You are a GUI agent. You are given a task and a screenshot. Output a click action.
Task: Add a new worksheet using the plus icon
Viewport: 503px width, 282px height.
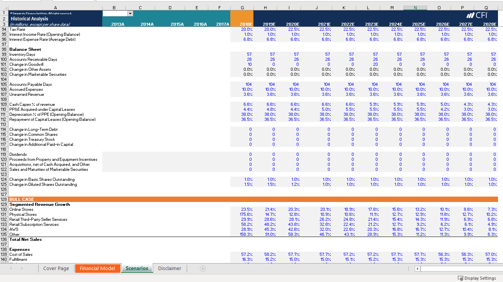coord(203,268)
